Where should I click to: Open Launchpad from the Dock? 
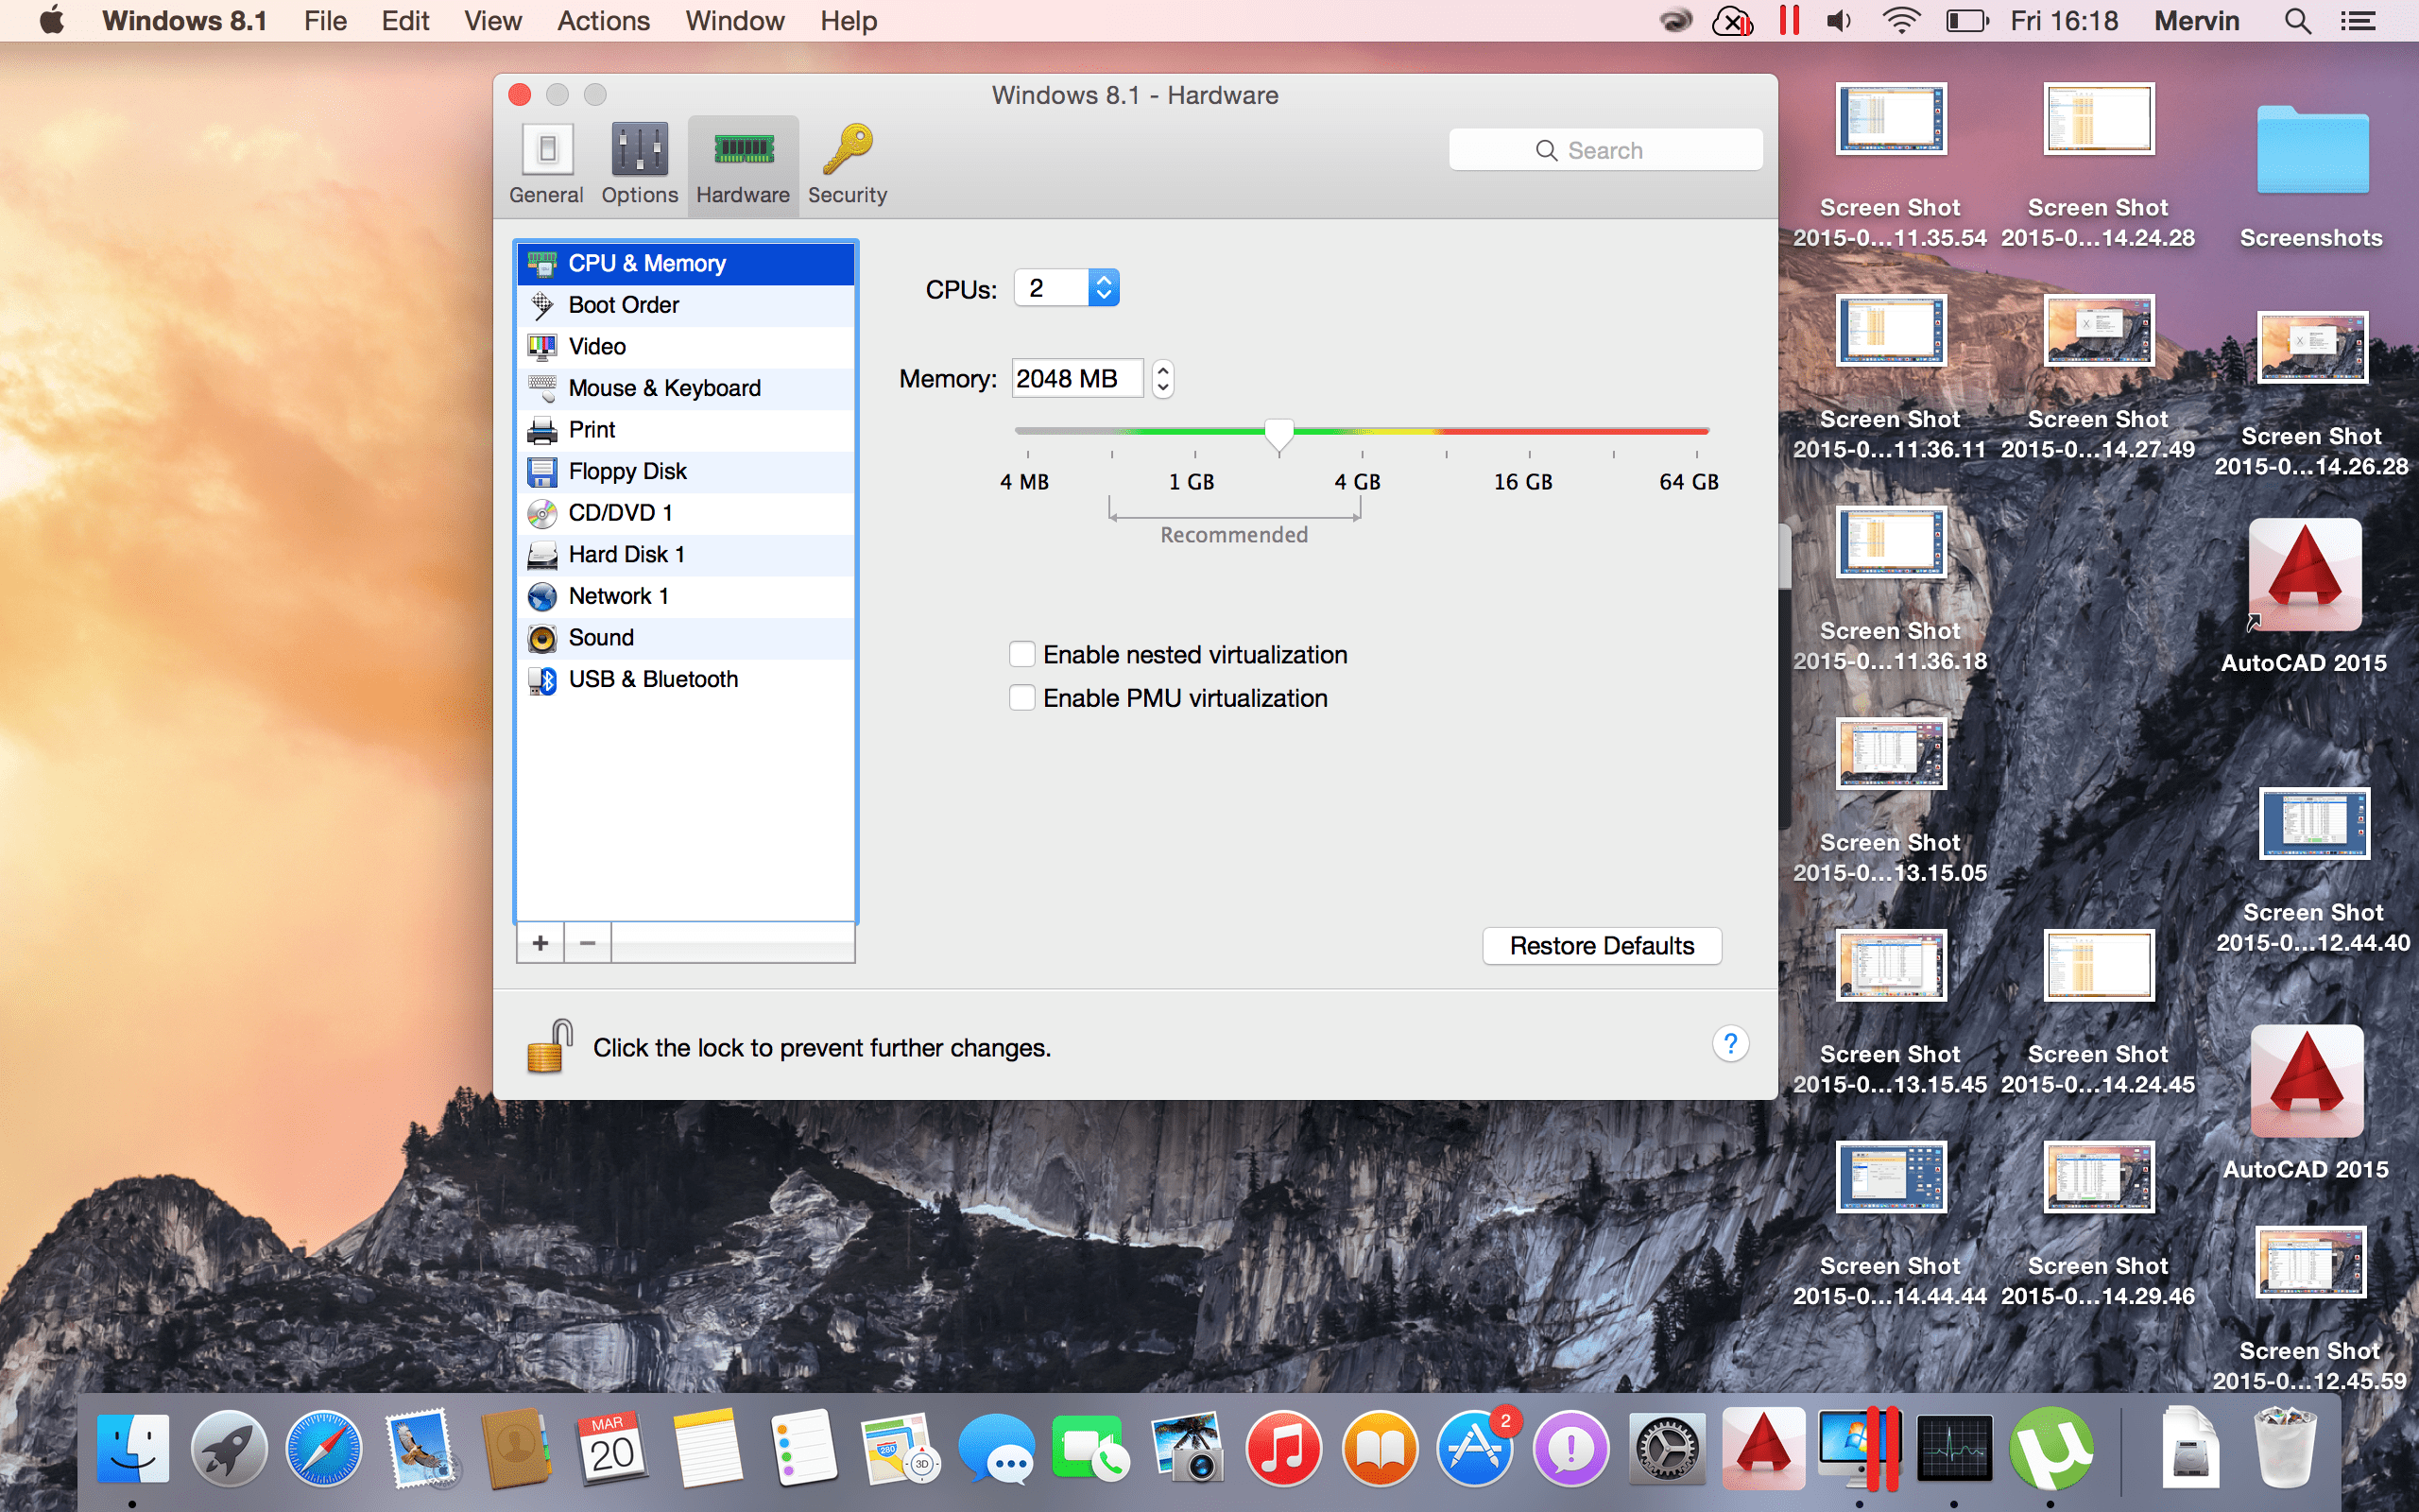(229, 1448)
